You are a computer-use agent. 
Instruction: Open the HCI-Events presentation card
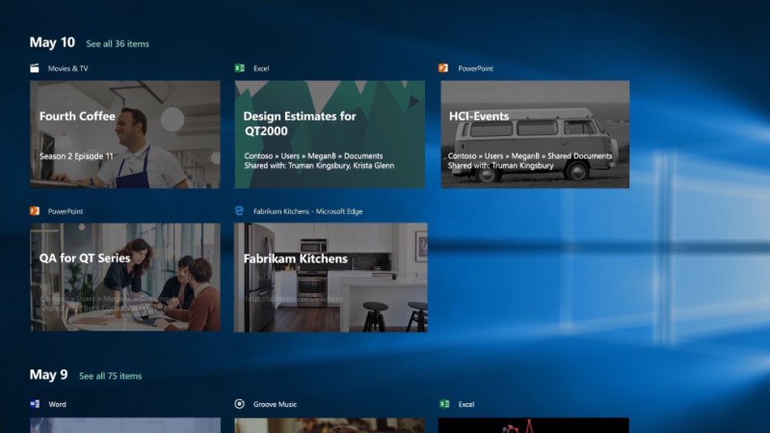click(x=535, y=134)
